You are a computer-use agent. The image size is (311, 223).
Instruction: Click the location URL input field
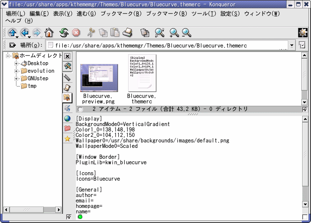[166, 45]
